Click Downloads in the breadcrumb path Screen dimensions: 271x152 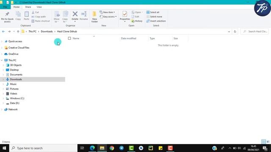(47, 32)
